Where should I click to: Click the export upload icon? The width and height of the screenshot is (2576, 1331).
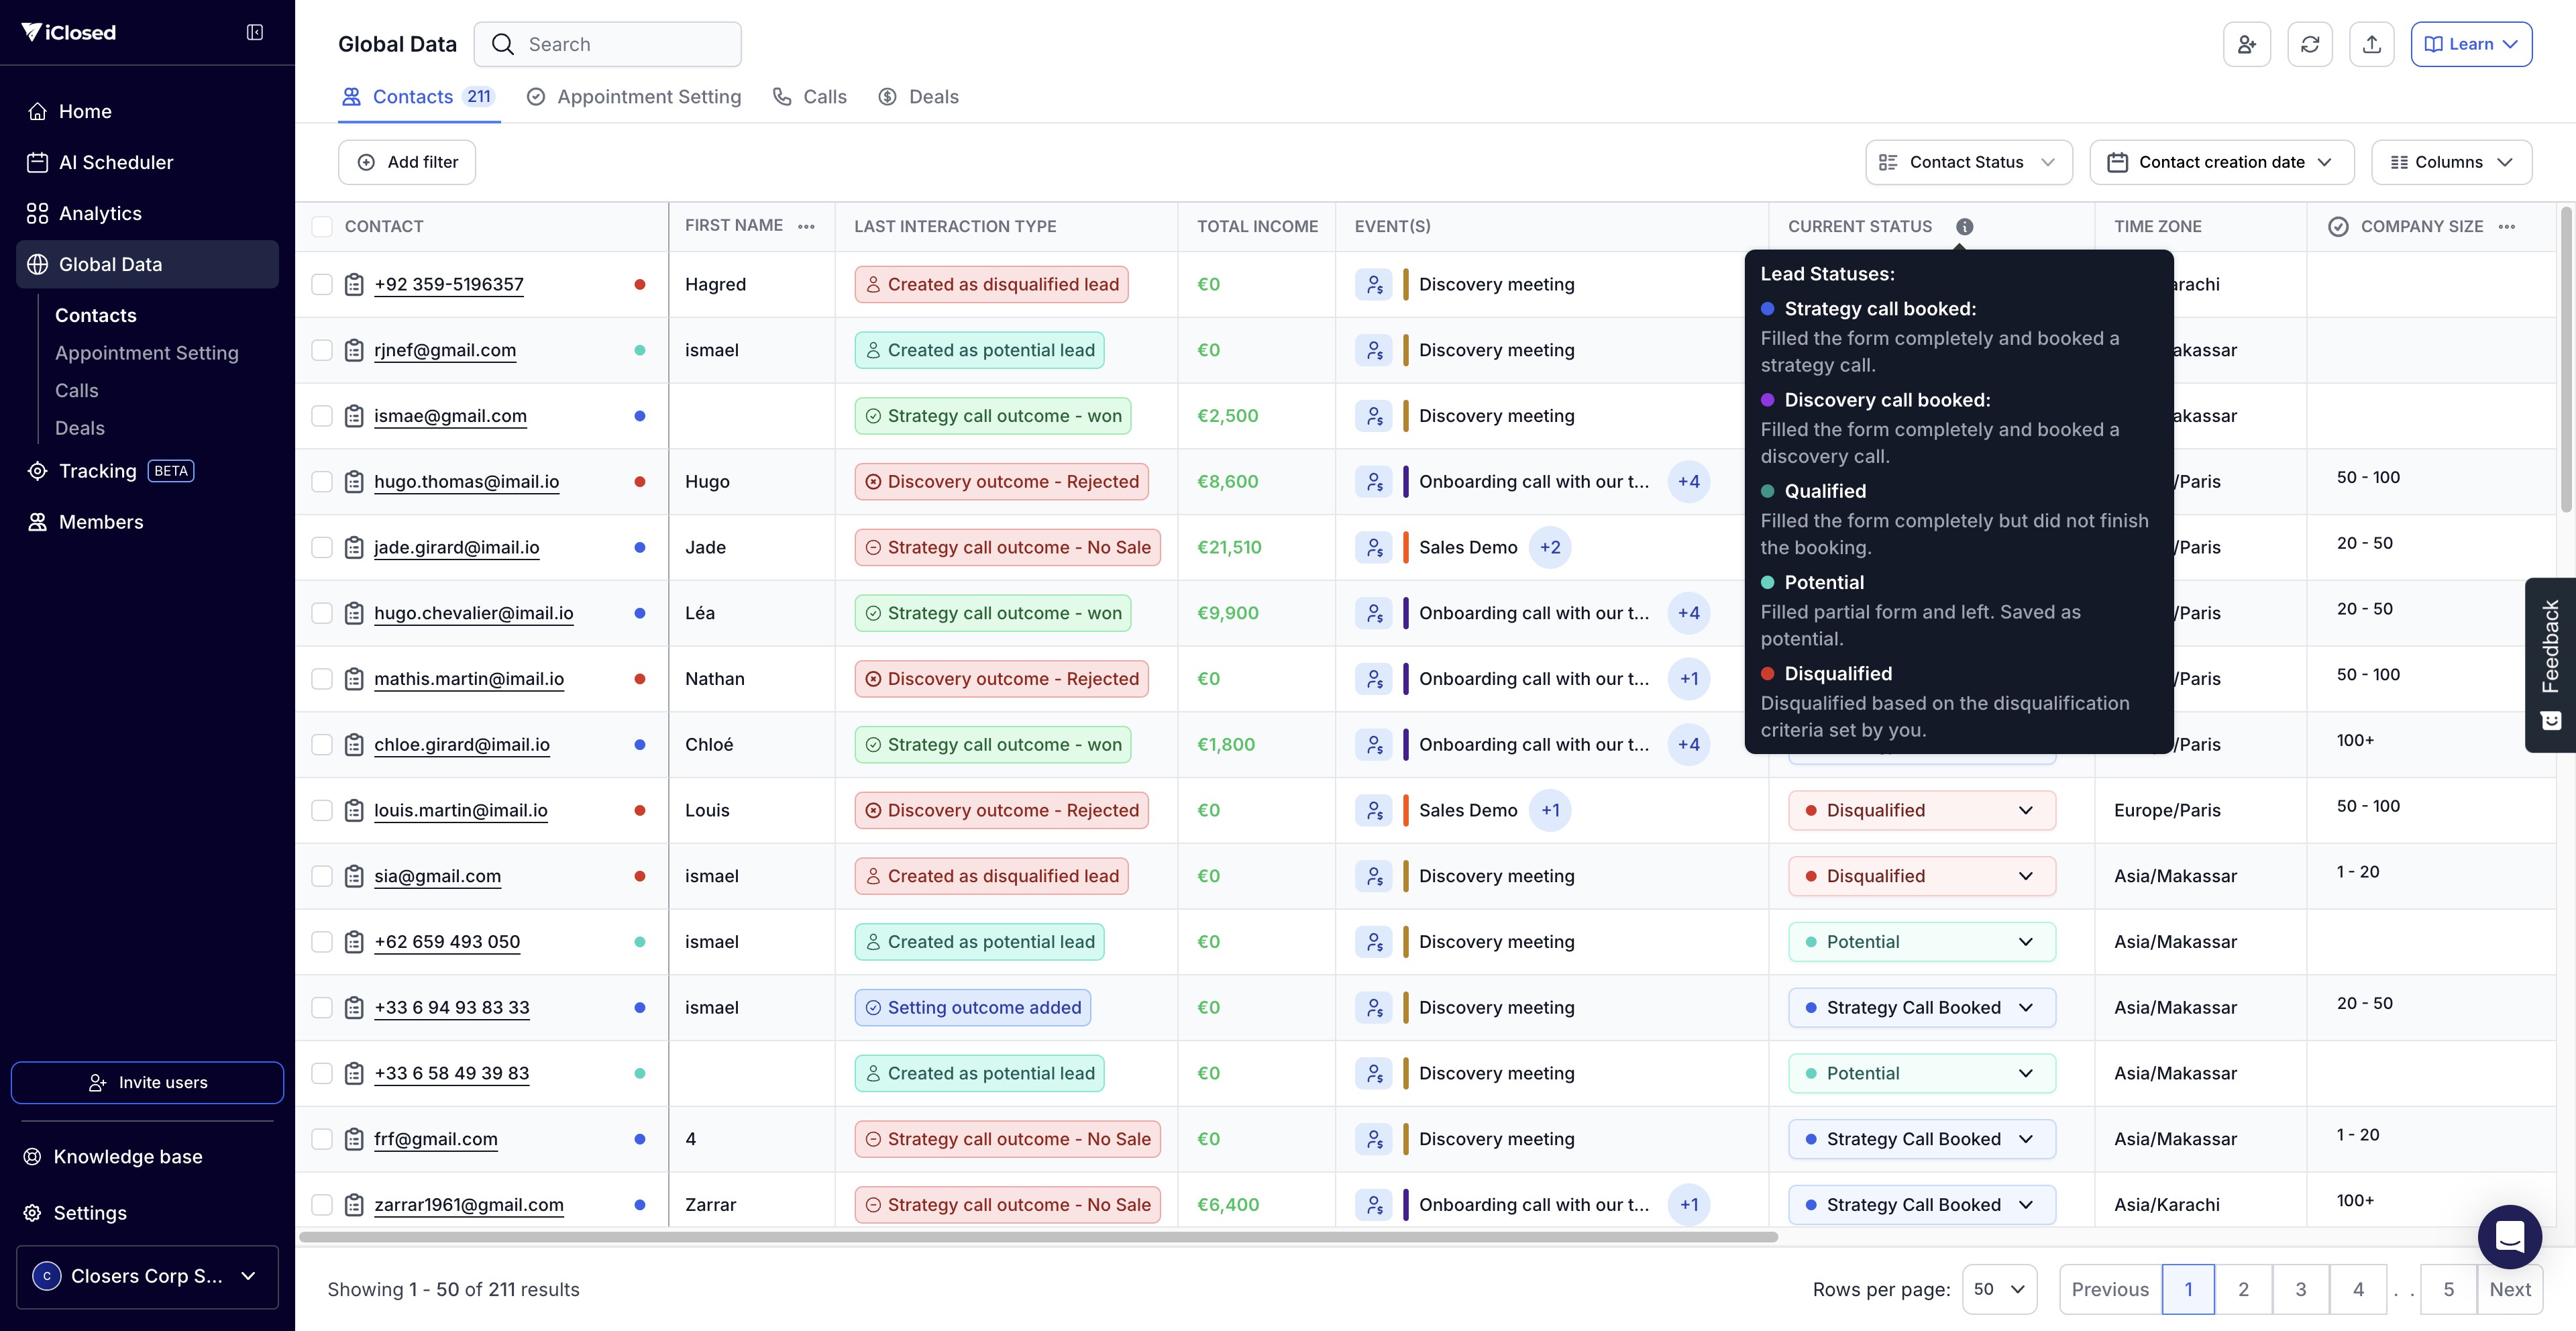[2371, 44]
